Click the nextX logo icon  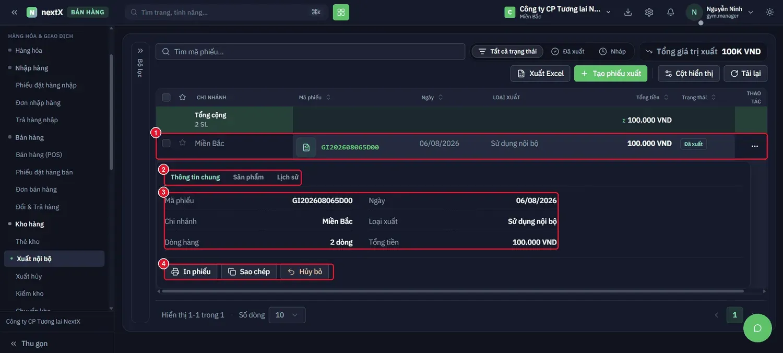32,12
